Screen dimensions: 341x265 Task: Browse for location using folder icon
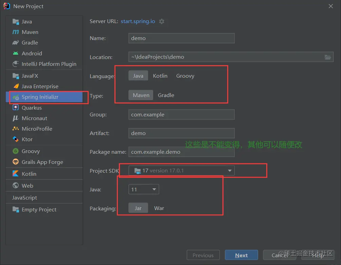tap(328, 57)
